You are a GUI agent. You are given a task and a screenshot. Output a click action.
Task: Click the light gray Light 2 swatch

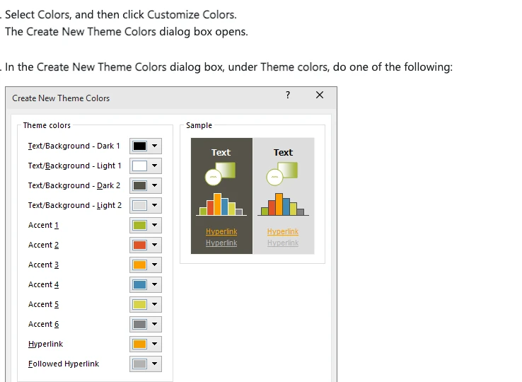(139, 205)
